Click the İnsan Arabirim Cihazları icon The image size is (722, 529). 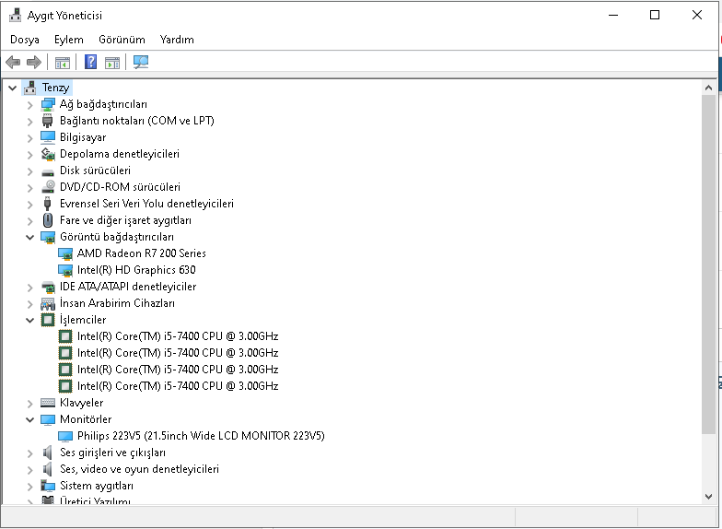(x=48, y=304)
